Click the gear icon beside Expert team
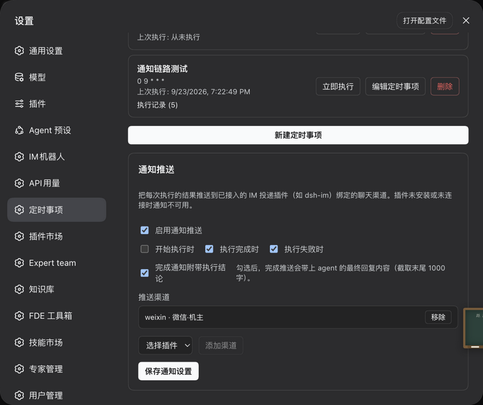This screenshot has width=483, height=405. point(19,263)
